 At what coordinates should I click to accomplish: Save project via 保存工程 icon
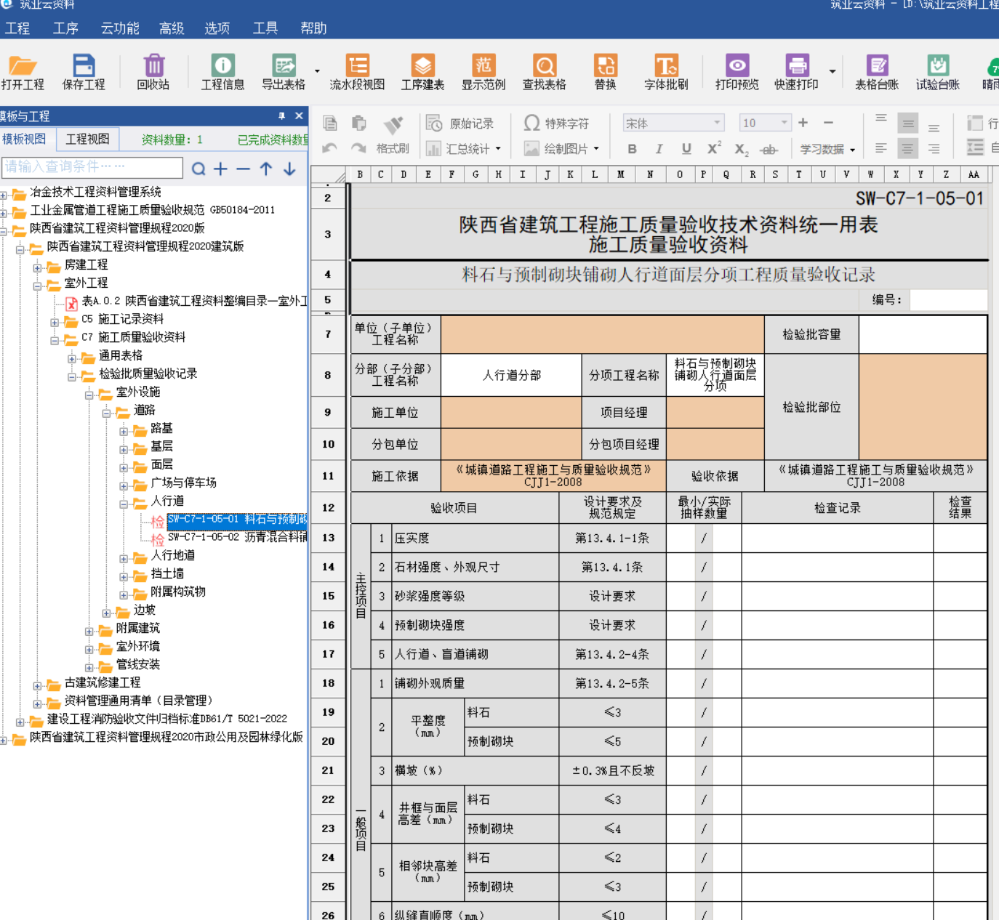(x=84, y=72)
